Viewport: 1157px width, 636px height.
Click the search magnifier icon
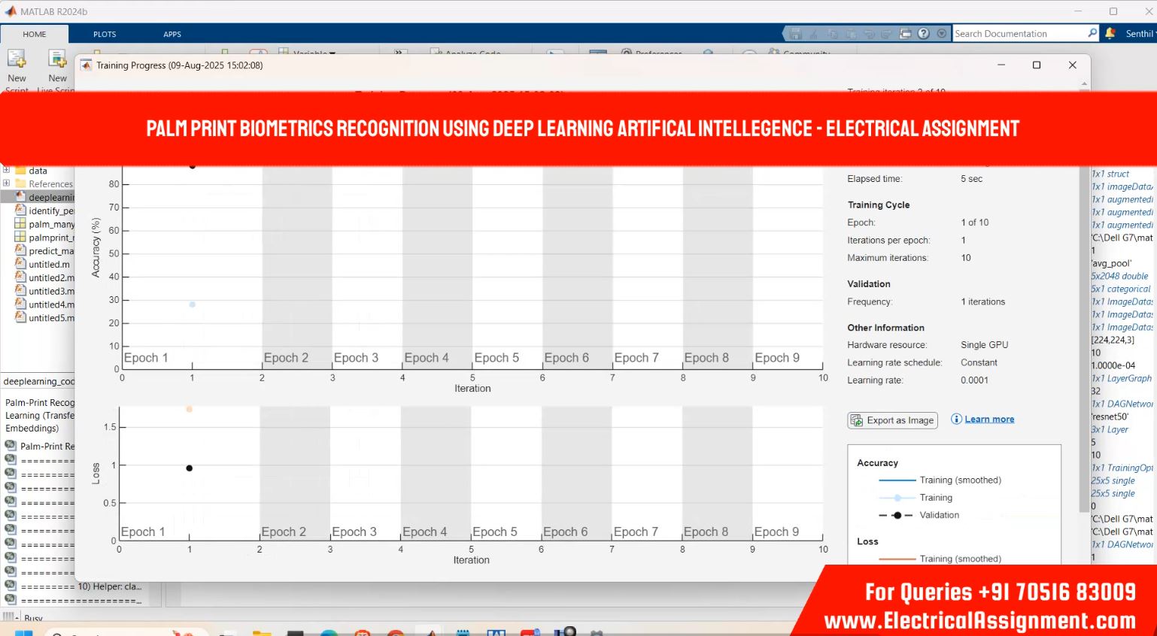1092,33
